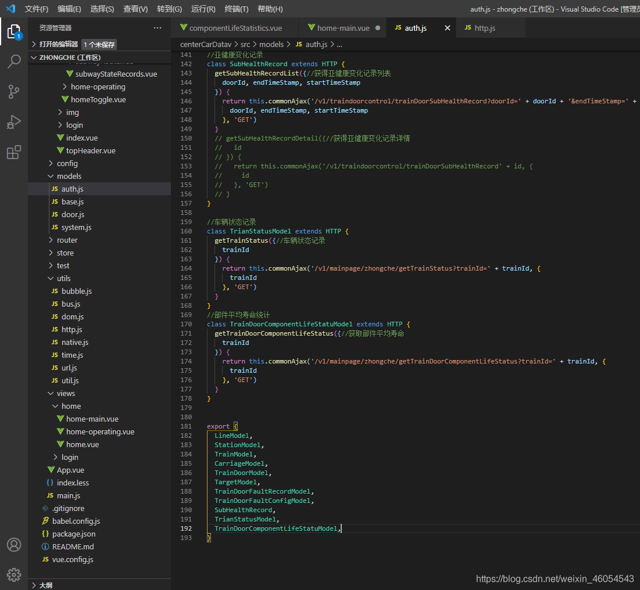This screenshot has height=590, width=640.
Task: Click 1 个未保存 badge
Action: coord(99,45)
